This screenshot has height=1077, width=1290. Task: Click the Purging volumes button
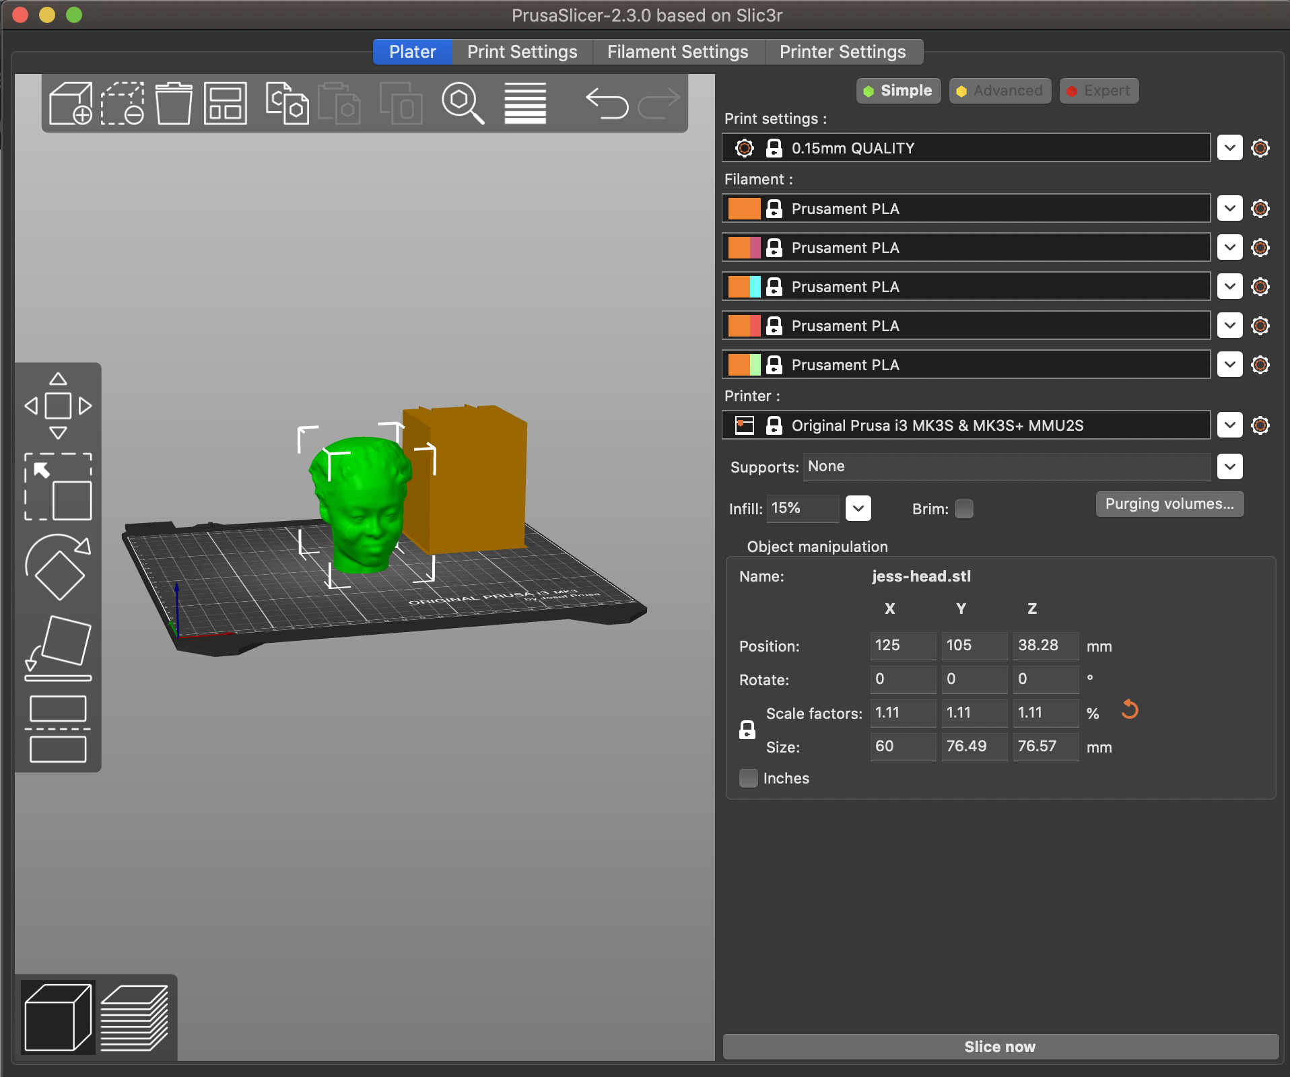pos(1169,504)
